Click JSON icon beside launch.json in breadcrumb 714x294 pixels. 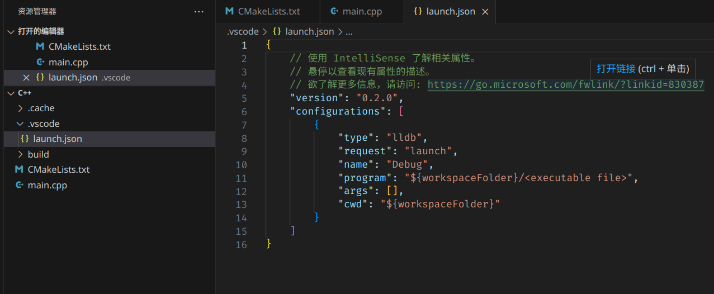coord(277,32)
